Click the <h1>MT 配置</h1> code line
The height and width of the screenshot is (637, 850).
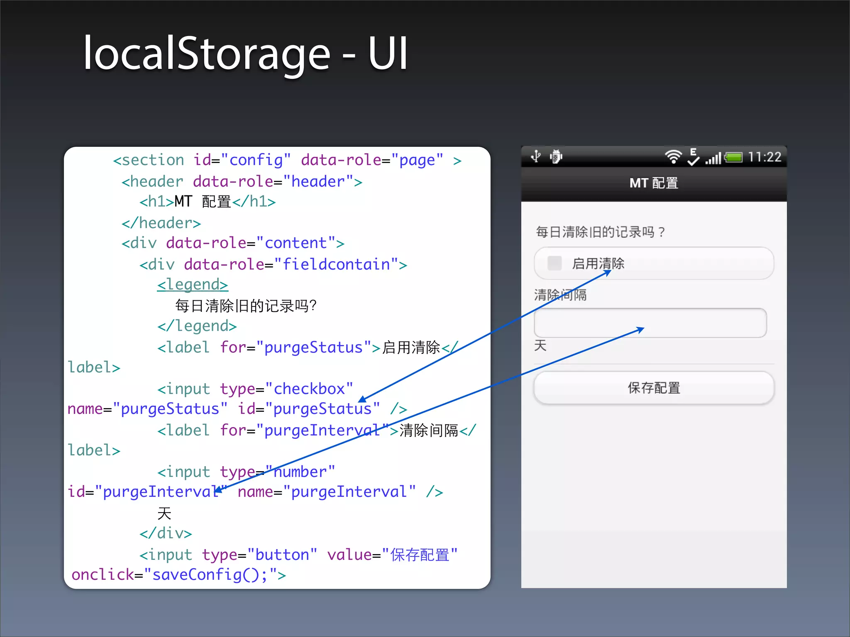point(208,202)
